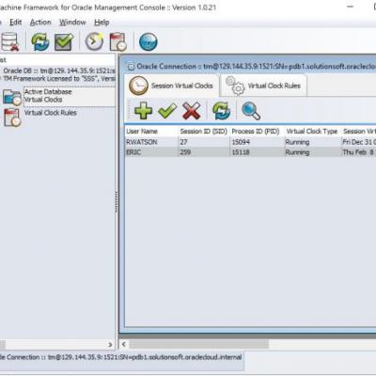This screenshot has height=376, width=376.
Task: Sort by Session ID (SID) column
Action: click(x=204, y=132)
